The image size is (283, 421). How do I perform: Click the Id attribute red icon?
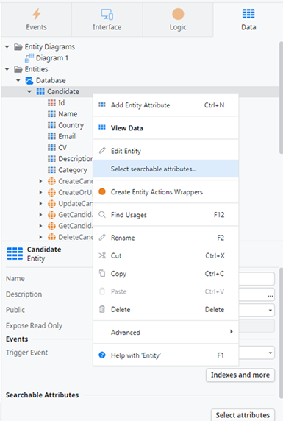click(51, 103)
